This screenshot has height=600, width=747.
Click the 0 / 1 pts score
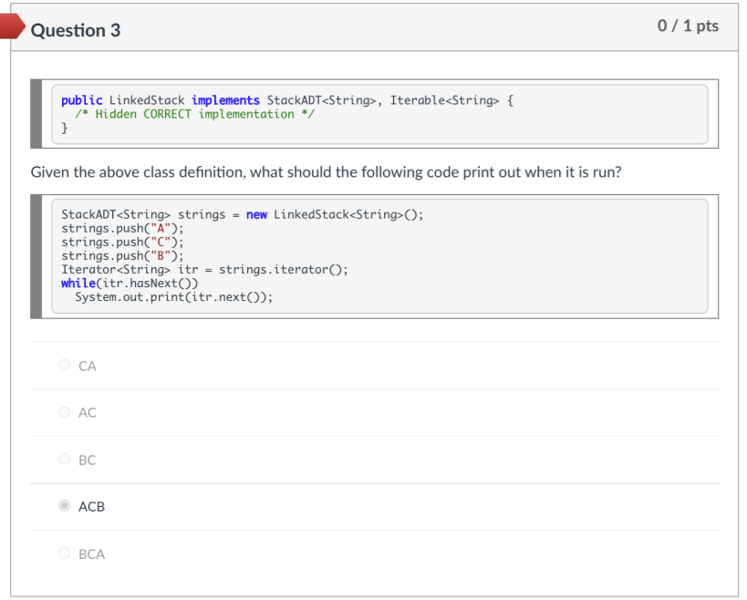click(x=688, y=26)
